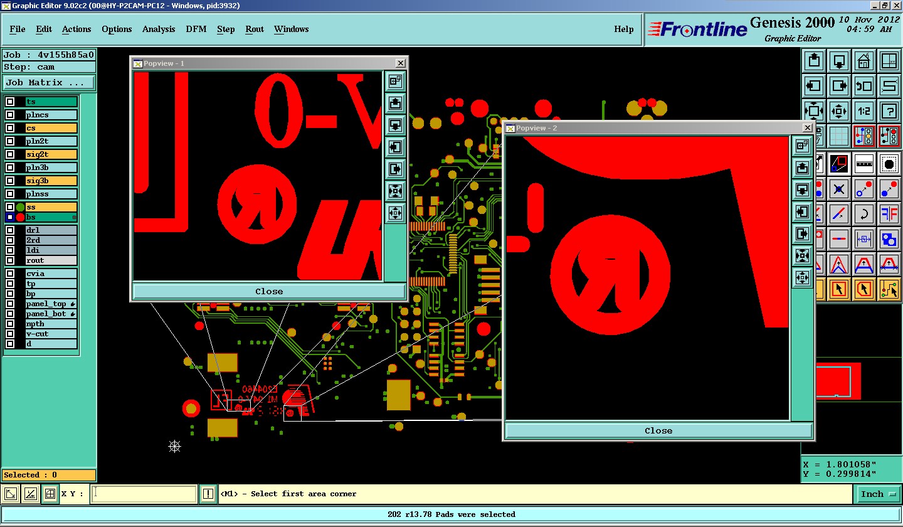Click the pan right icon in Popview 2
The height and width of the screenshot is (527, 903).
point(802,233)
